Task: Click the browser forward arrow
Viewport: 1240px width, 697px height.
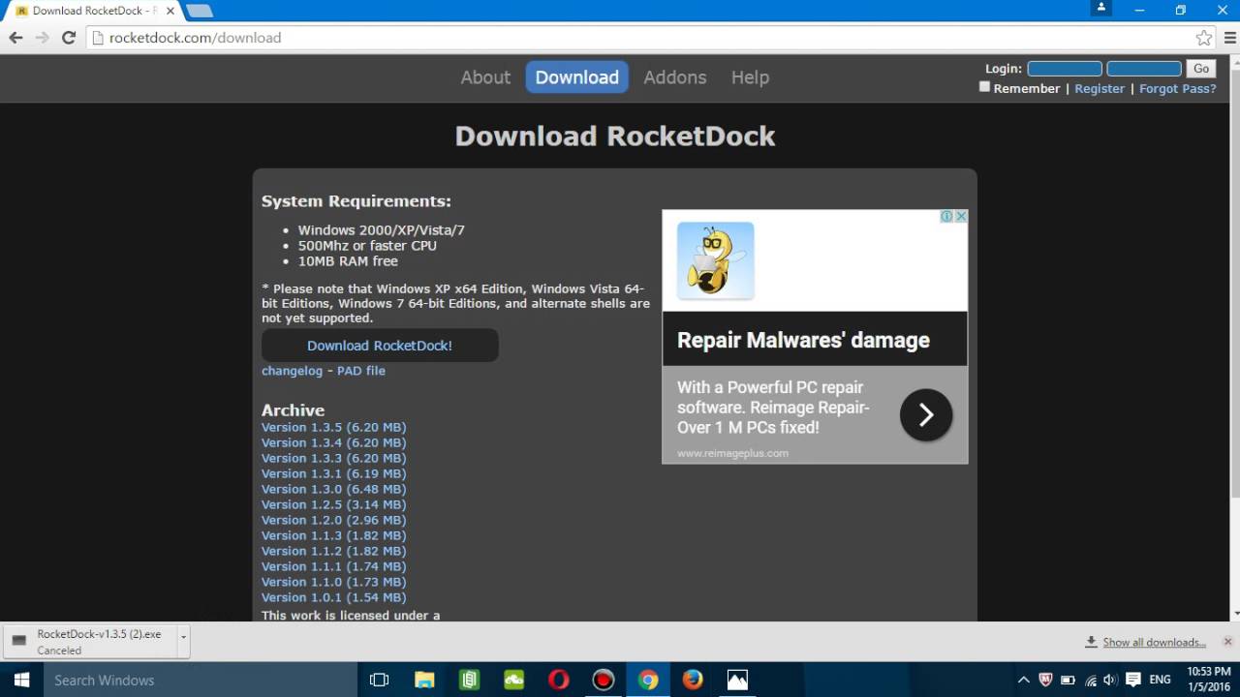Action: (42, 38)
